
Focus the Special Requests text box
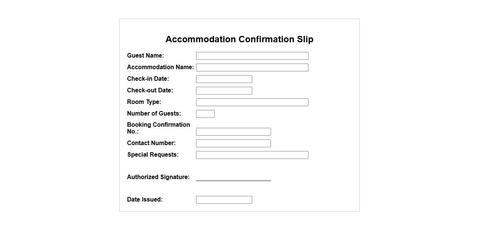pyautogui.click(x=252, y=155)
